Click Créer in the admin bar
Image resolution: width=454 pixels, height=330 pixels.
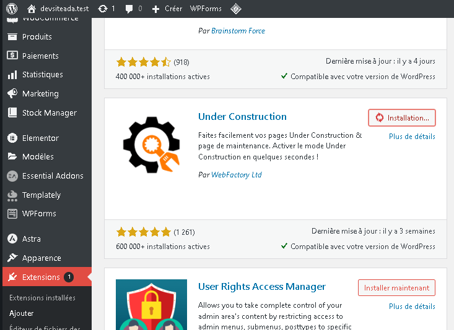coord(173,9)
